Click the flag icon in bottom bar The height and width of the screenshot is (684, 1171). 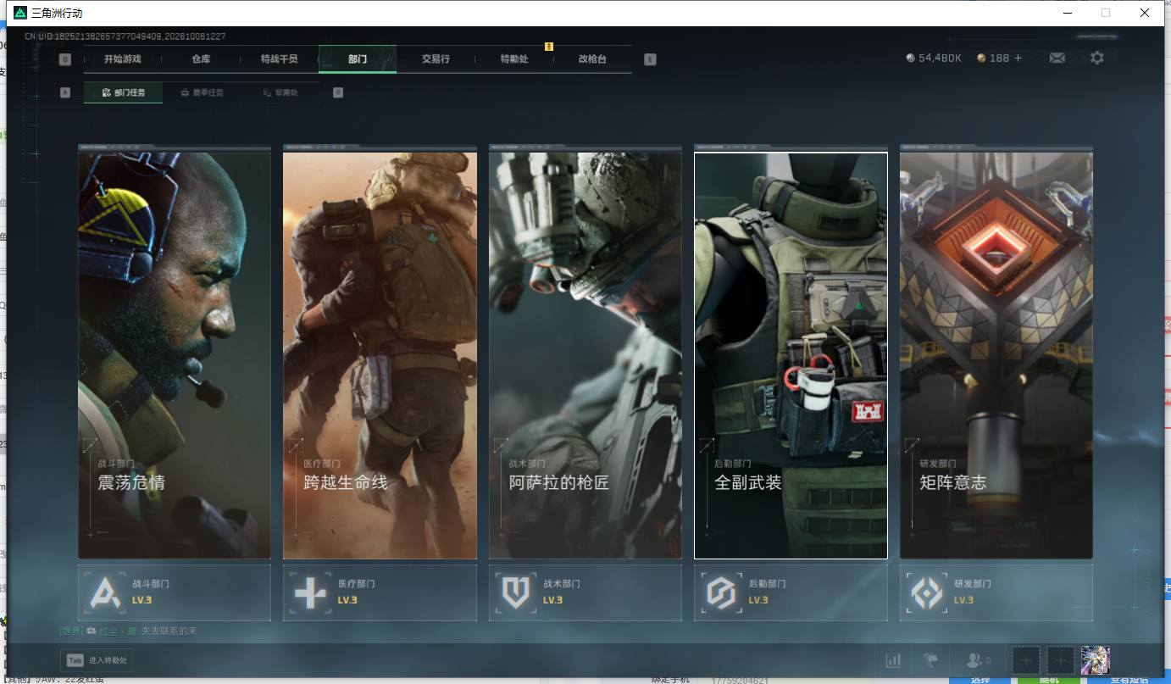click(930, 659)
